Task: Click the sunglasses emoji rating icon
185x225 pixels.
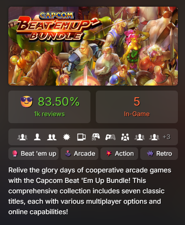Action: tap(27, 101)
